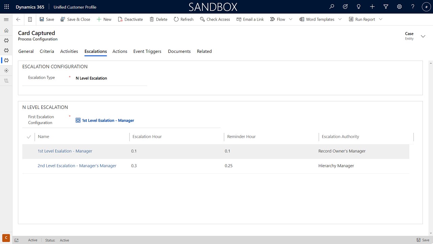This screenshot has height=244, width=433.
Task: Toggle select-all checkmark in escalation grid
Action: [x=29, y=137]
